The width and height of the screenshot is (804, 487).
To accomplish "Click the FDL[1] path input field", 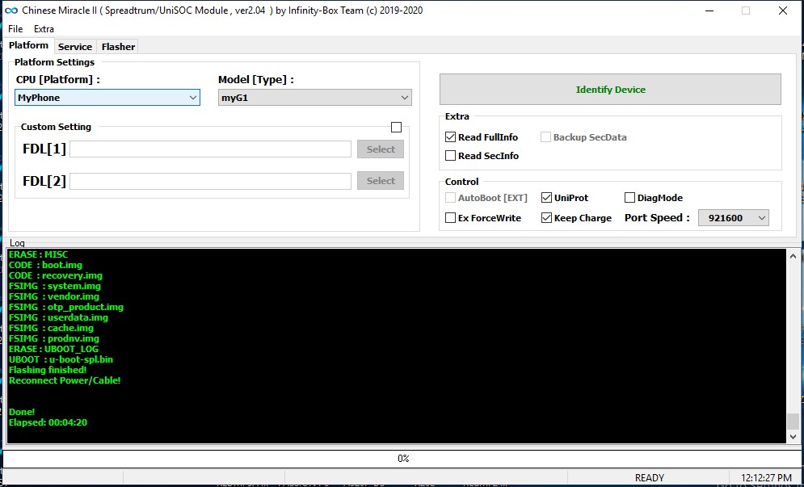I will point(210,149).
